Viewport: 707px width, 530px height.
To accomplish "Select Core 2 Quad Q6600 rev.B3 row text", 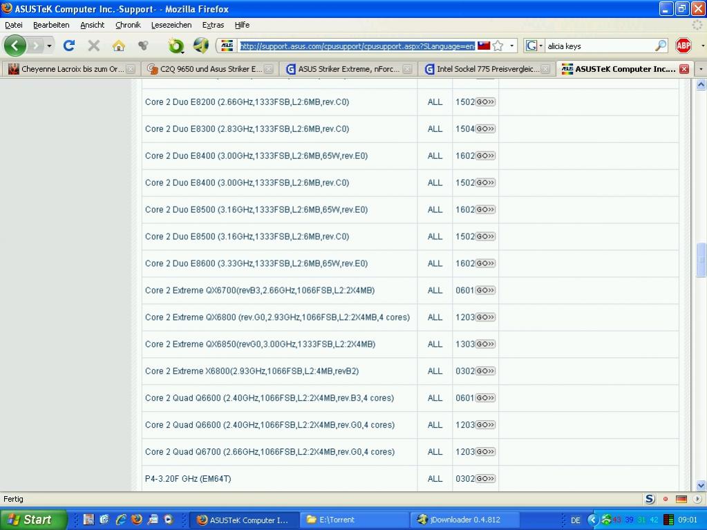I will pos(269,398).
